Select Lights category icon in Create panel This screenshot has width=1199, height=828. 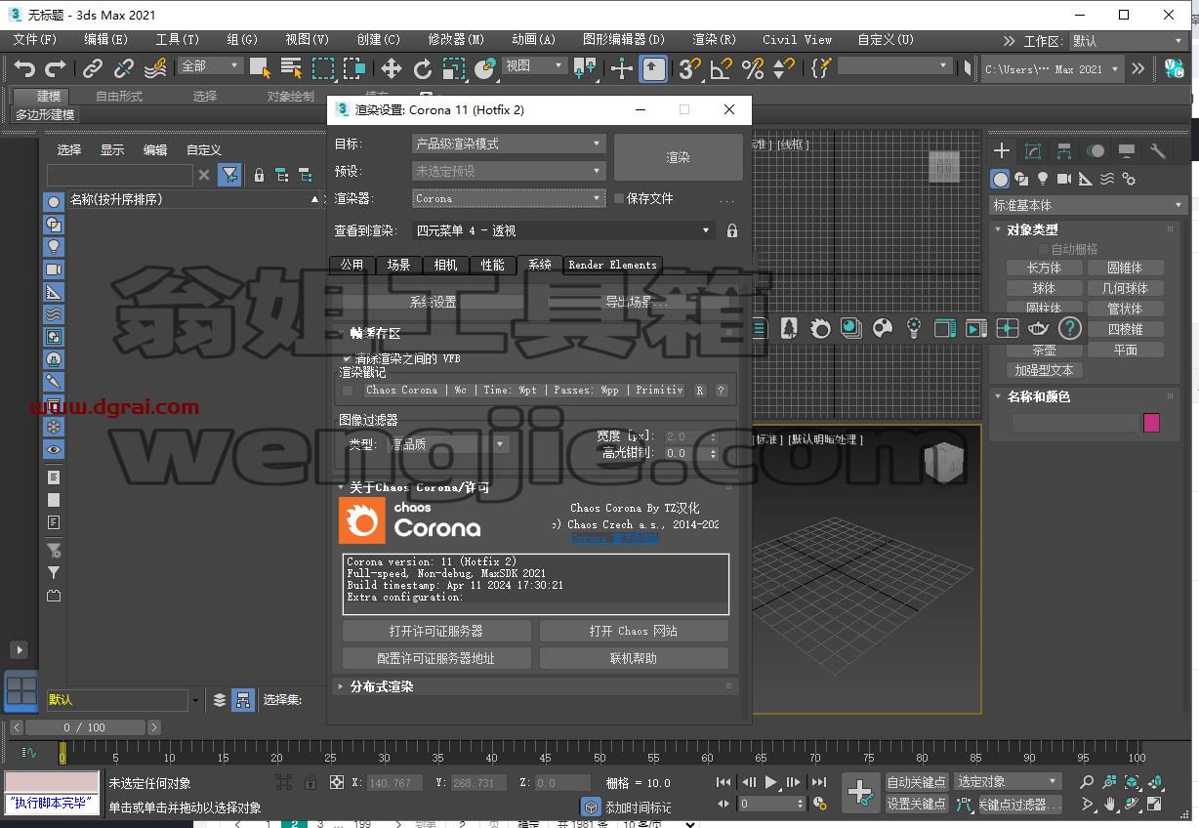click(x=1043, y=179)
